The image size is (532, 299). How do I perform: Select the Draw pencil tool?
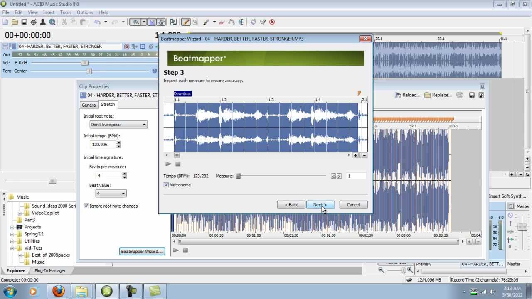coord(186,22)
